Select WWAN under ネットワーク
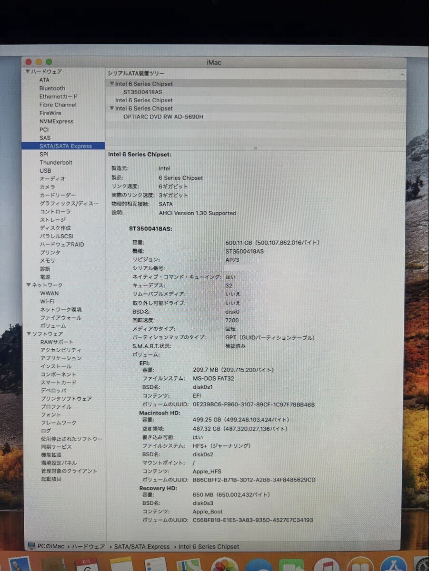Screen dimensions: 429x571 click(x=50, y=293)
